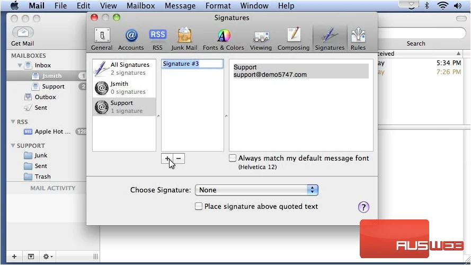Select the Support inbox mailbox
The width and height of the screenshot is (471, 265).
click(46, 86)
